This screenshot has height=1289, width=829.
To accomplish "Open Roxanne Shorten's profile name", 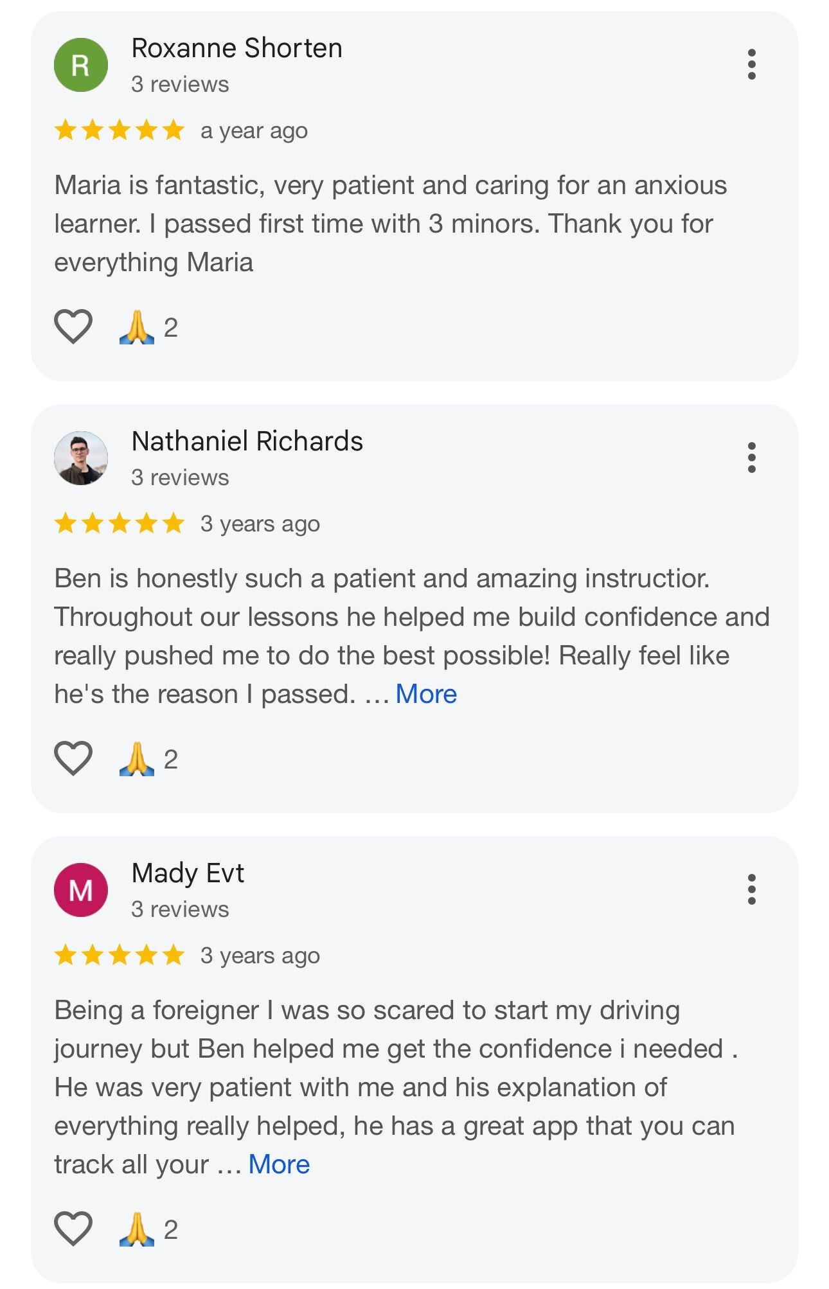I will click(236, 48).
